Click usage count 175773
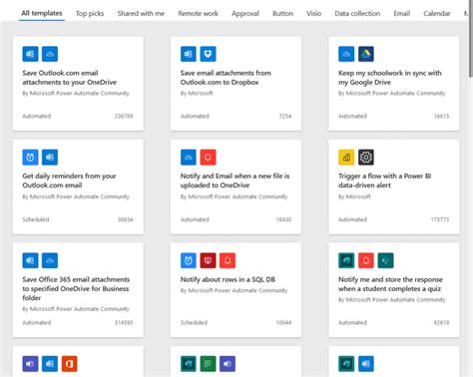The image size is (473, 377). pos(440,219)
